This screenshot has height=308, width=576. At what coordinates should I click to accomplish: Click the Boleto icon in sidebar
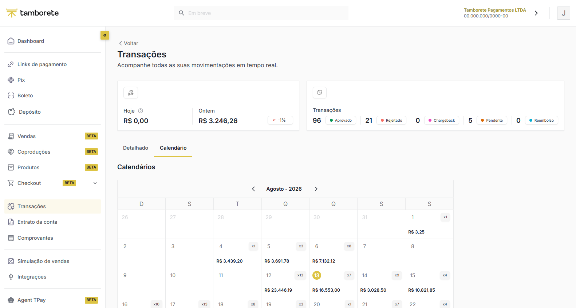coord(11,96)
